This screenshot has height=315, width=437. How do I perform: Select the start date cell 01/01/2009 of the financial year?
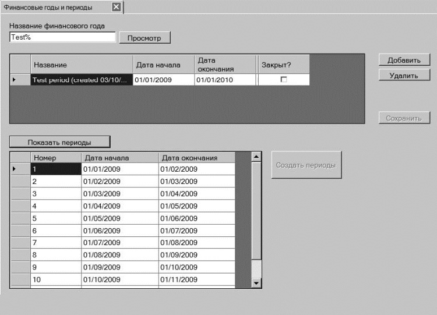(164, 80)
